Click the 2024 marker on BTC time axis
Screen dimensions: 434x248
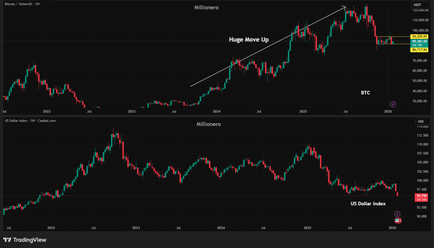click(x=217, y=111)
